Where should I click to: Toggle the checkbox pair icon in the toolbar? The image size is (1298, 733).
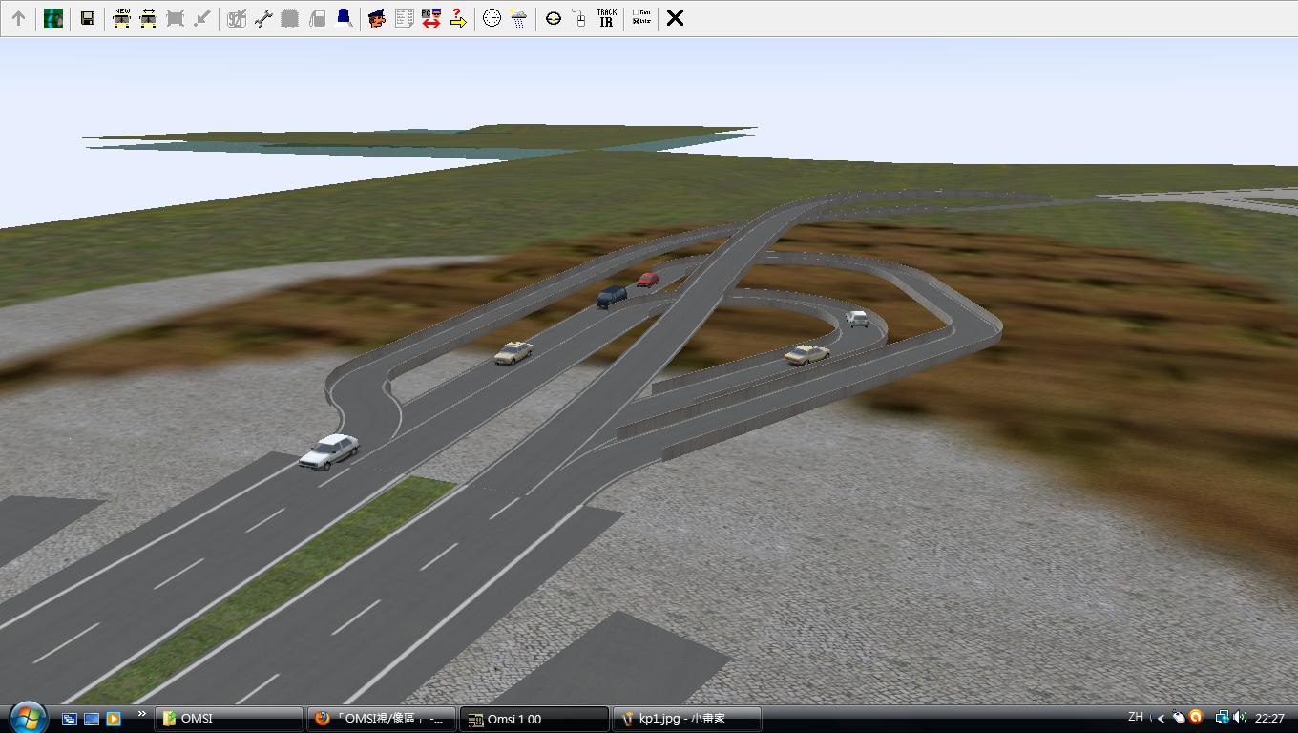point(641,18)
